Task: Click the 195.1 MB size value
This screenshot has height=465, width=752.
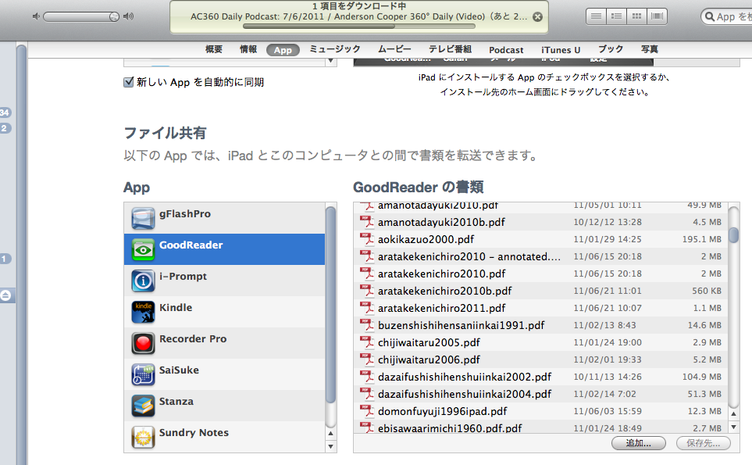Action: 702,239
